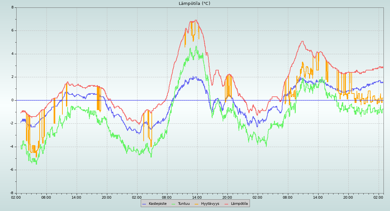Click the y-axis zero label
Viewport: 390px width, 211px height.
click(12, 100)
